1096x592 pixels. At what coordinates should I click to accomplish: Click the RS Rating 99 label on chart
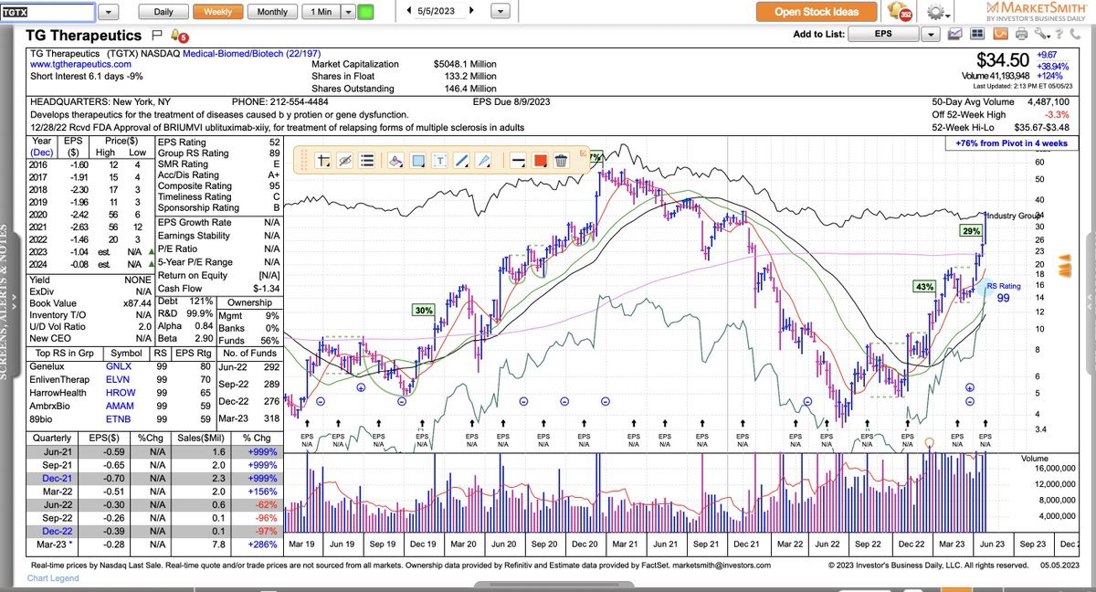tap(1002, 292)
